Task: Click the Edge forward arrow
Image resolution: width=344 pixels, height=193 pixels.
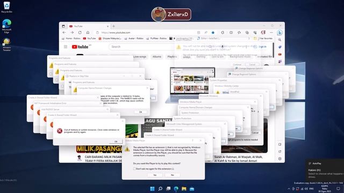Action: [x=72, y=32]
